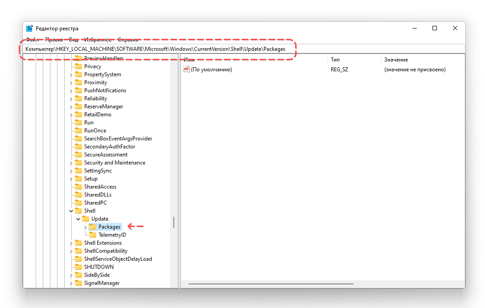Click the SecureAssessment folder icon
Screen dimensions: 485x308
click(x=78, y=155)
